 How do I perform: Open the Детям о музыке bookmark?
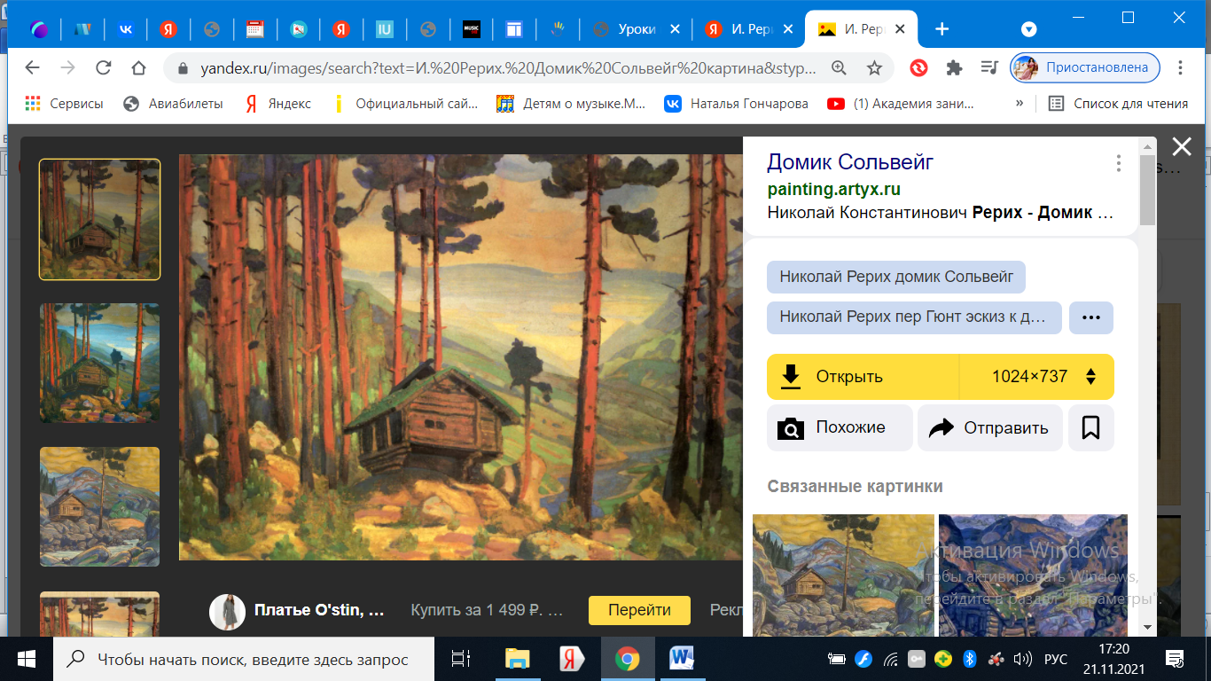click(571, 104)
